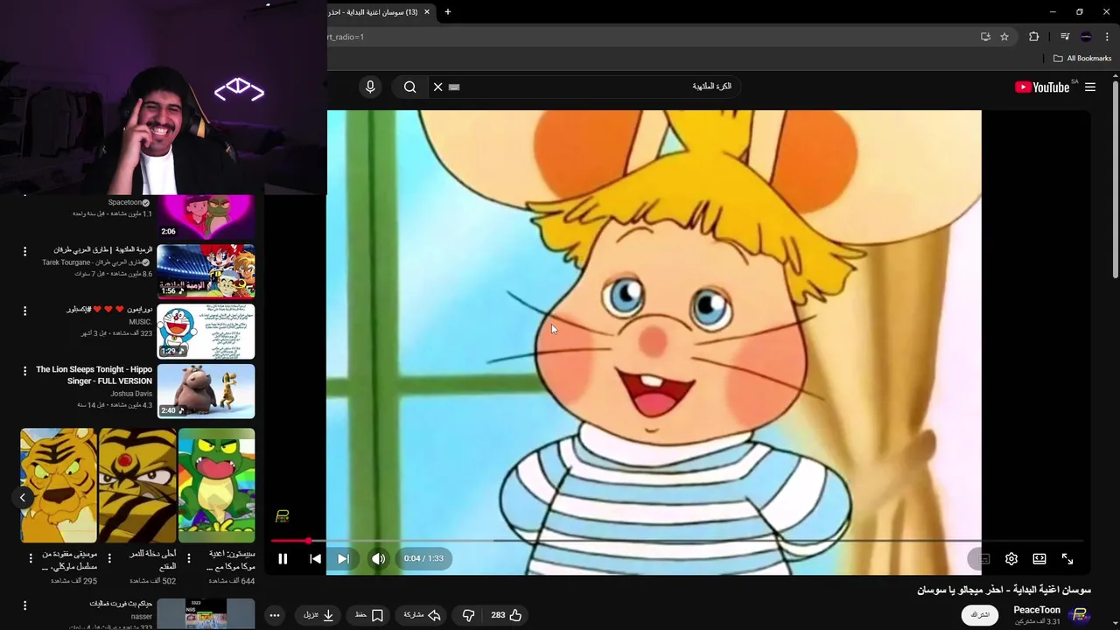Open The Lion Sleeps Tonight video title
Screen dimensions: 1120x630
[x=94, y=375]
